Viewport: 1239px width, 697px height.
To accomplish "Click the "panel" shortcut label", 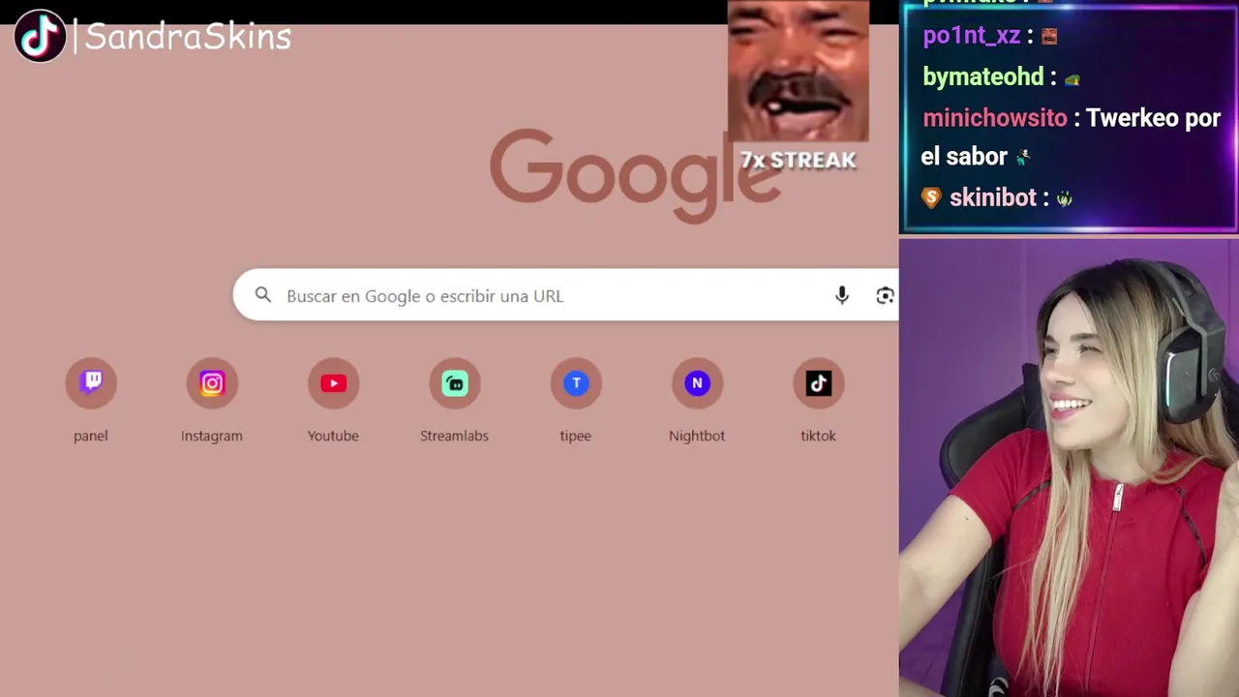I will 91,436.
